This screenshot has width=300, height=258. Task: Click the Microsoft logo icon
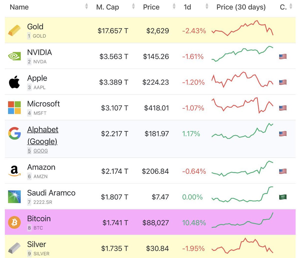pos(14,108)
